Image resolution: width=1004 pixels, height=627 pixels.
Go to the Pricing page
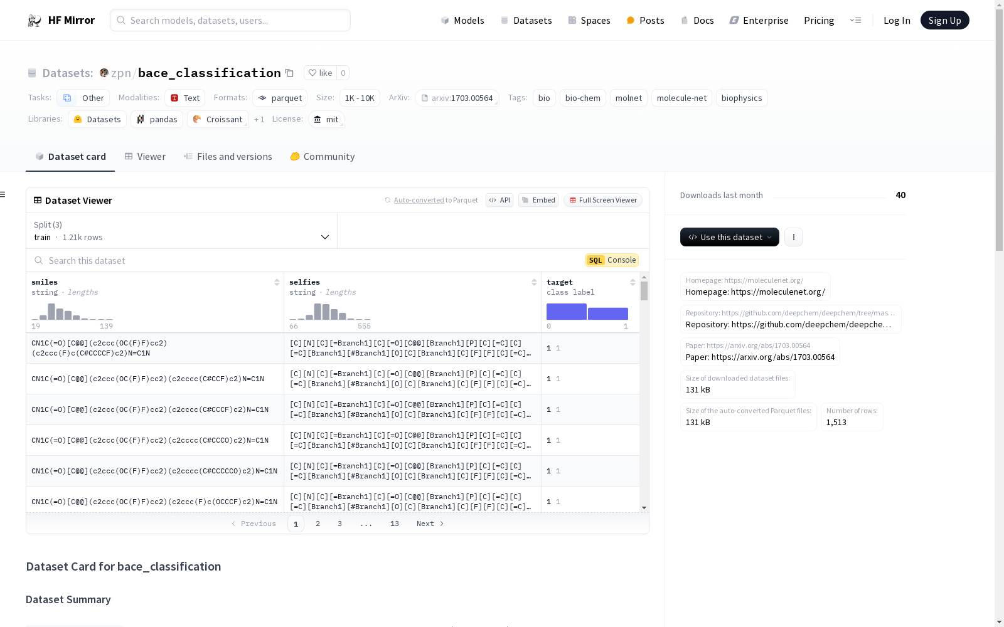(819, 21)
